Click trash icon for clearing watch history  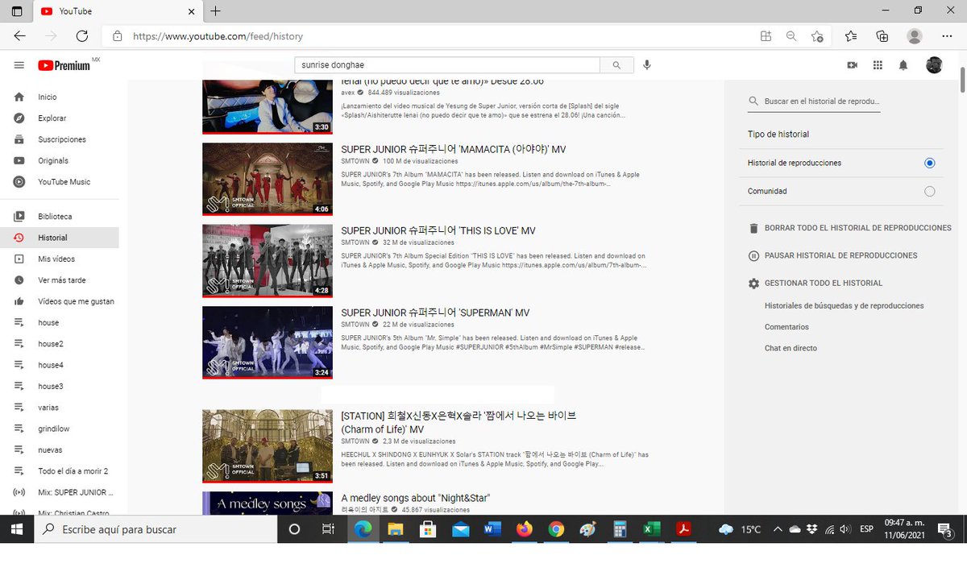pos(753,228)
